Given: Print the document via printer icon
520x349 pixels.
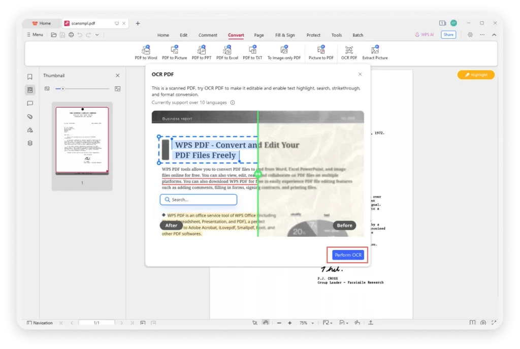Looking at the screenshot, I should pyautogui.click(x=71, y=35).
